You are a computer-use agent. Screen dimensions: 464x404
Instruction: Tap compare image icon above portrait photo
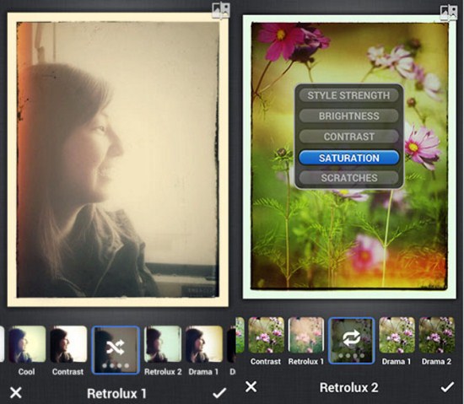pos(221,10)
